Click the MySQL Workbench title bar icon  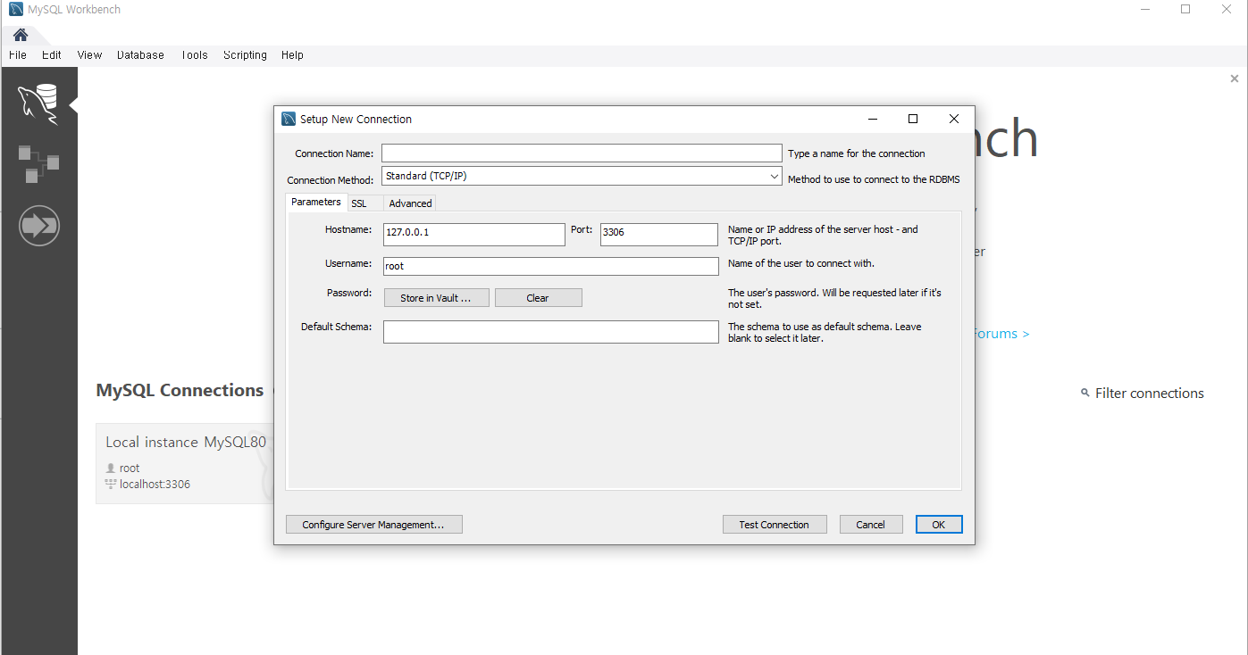point(16,10)
